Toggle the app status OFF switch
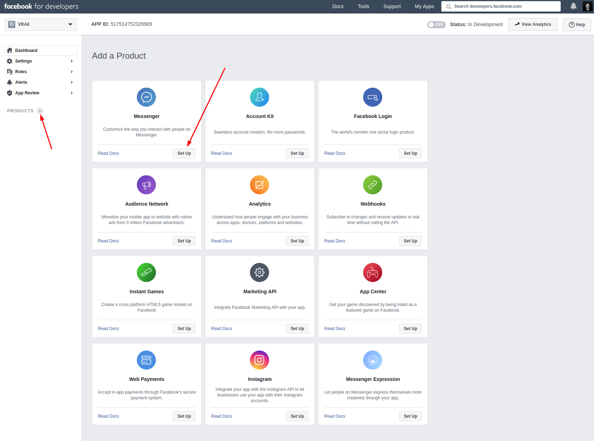Viewport: 594px width, 441px height. click(436, 25)
